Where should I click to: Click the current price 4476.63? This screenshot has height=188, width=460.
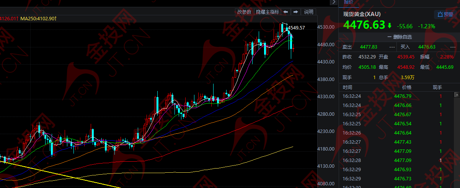364,25
